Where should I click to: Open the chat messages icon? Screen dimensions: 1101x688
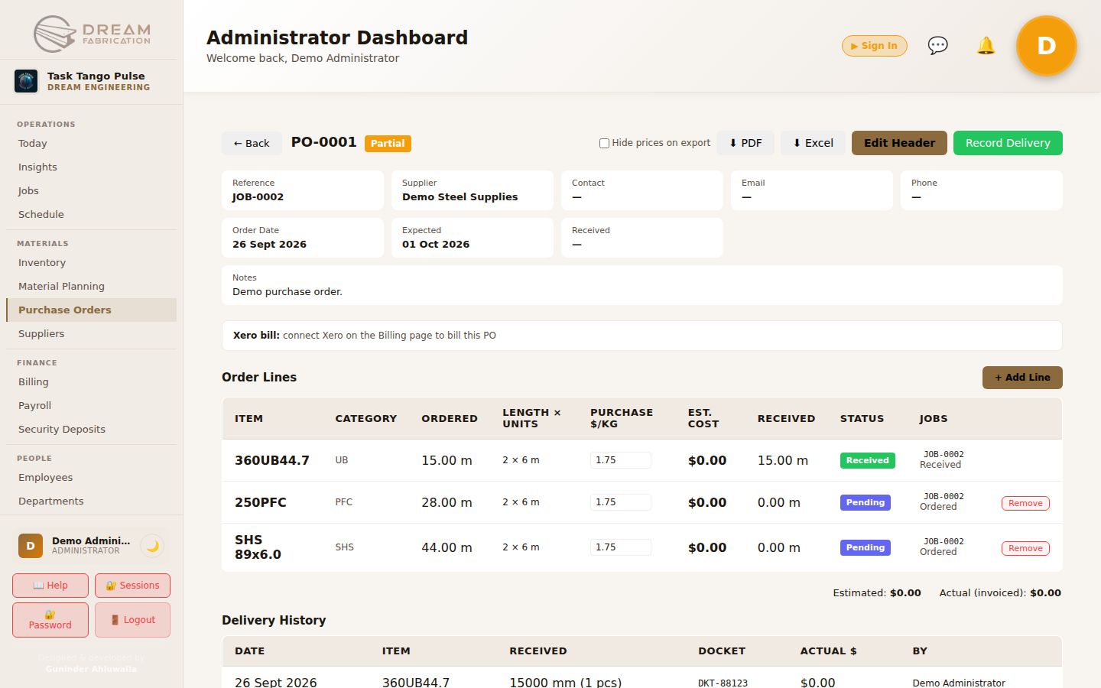point(937,46)
